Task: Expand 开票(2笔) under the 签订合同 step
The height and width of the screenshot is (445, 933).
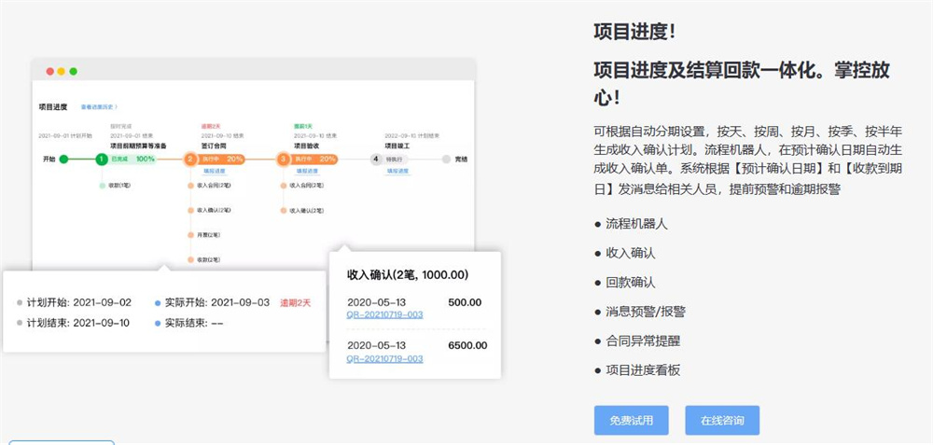Action: 207,235
